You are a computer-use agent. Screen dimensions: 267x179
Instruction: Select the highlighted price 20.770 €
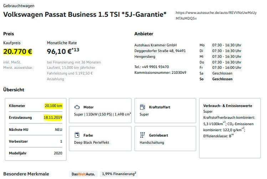17,51
